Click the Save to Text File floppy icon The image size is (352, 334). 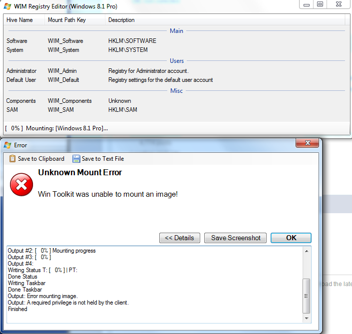tap(76, 159)
